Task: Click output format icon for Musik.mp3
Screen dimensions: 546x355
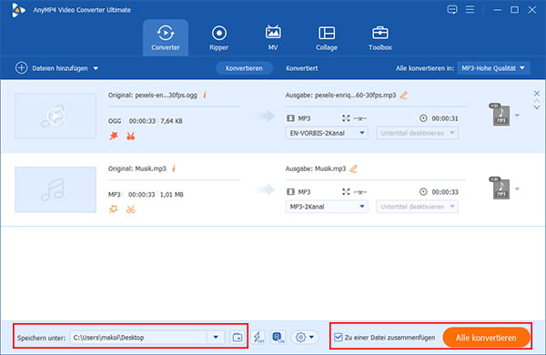Action: (x=501, y=188)
